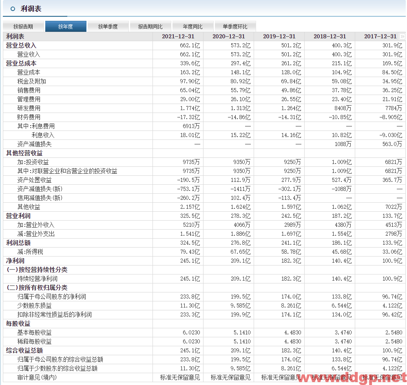Click the 8408万 研发费用 value for 2018
The height and width of the screenshot is (385, 407).
(x=343, y=108)
